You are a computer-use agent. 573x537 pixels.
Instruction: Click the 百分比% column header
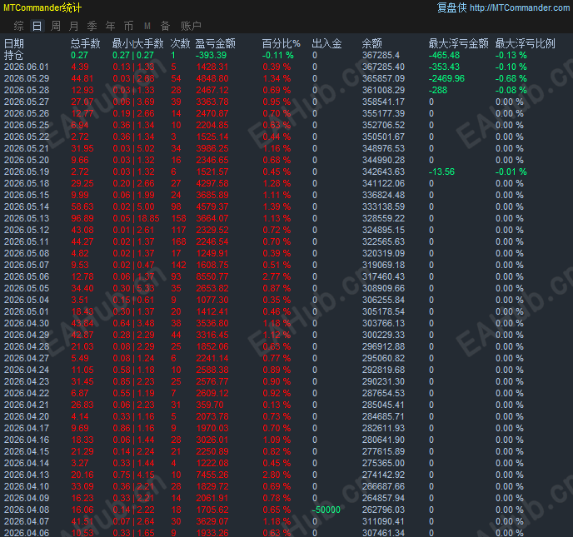click(x=281, y=44)
